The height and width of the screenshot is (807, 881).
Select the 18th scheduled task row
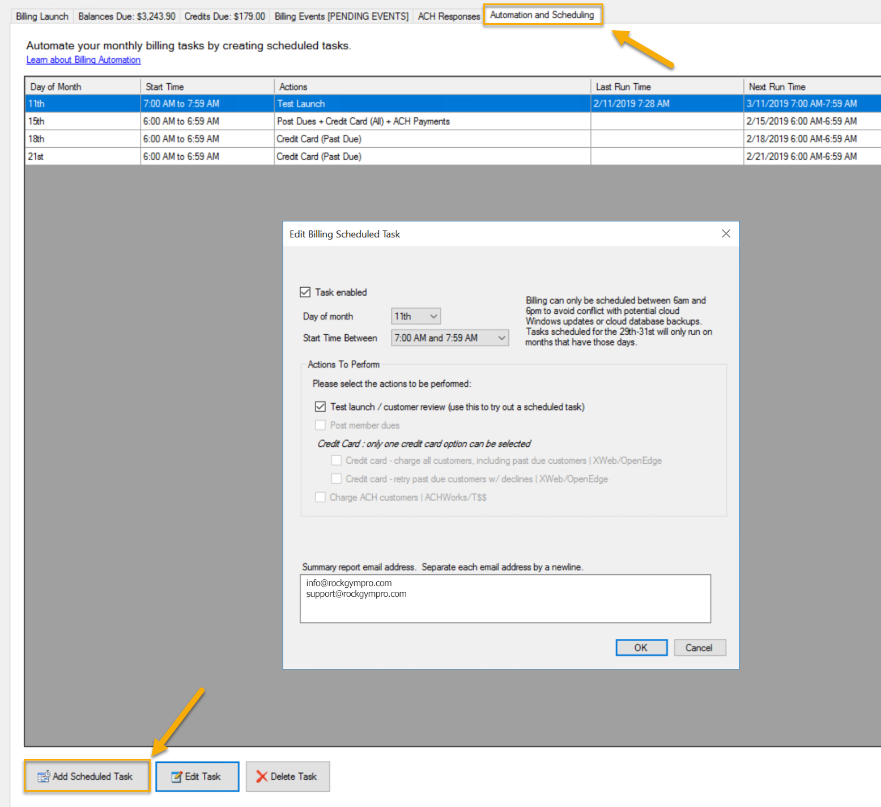453,139
